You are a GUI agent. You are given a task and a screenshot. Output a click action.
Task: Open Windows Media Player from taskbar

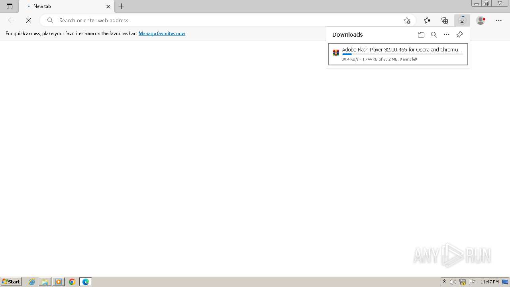(x=59, y=282)
